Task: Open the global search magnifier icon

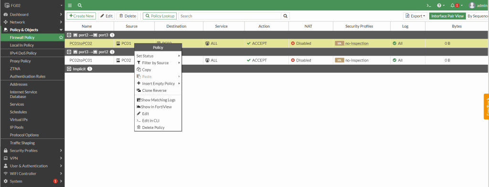Action: (x=80, y=5)
